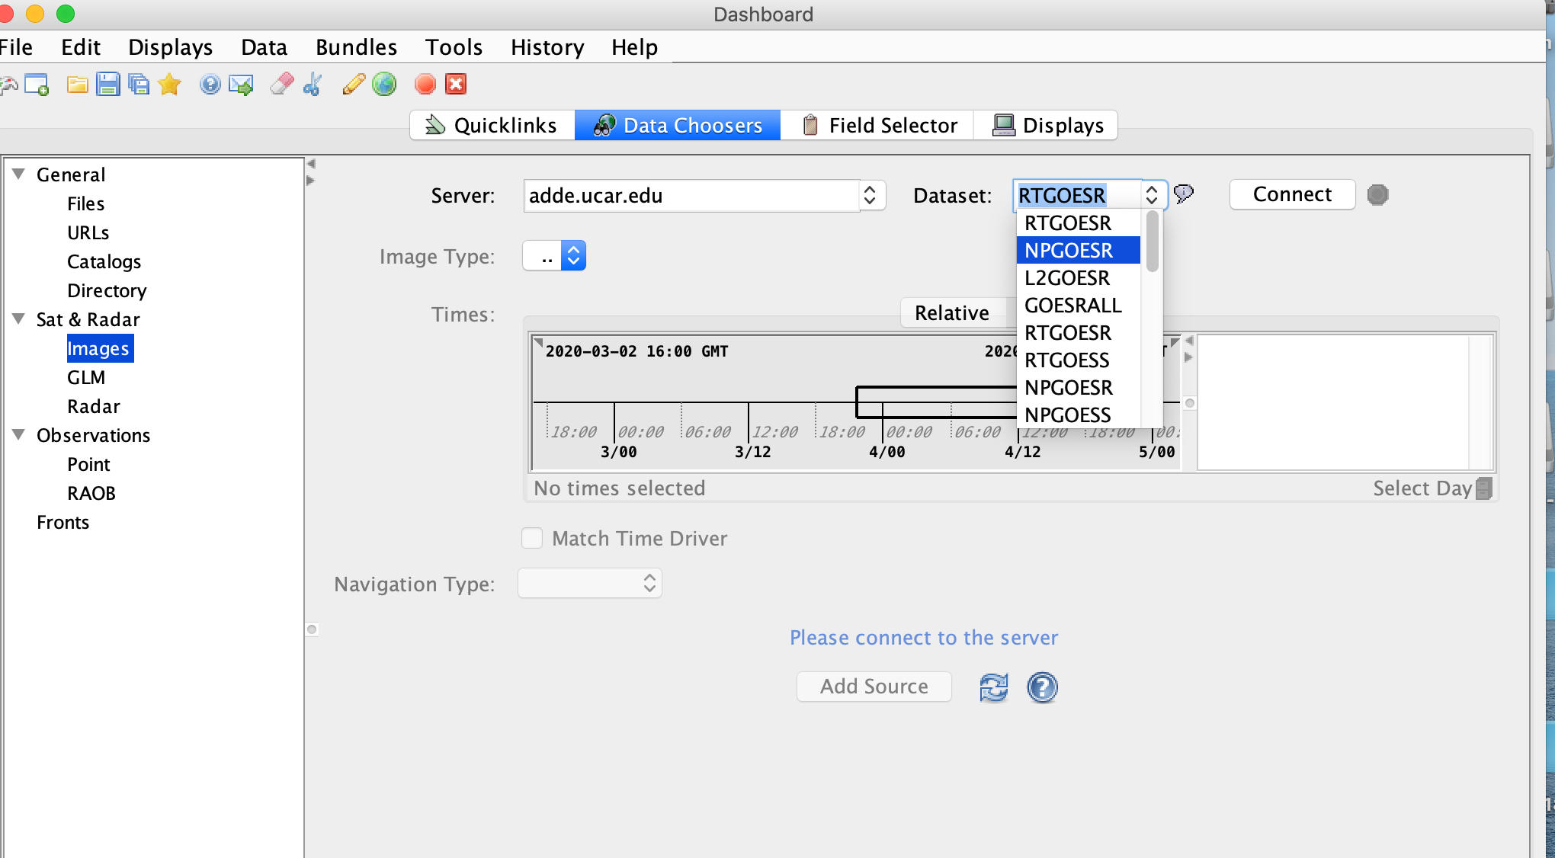Click the scissors toolbar icon
Screen dimensions: 1555x858
(313, 85)
